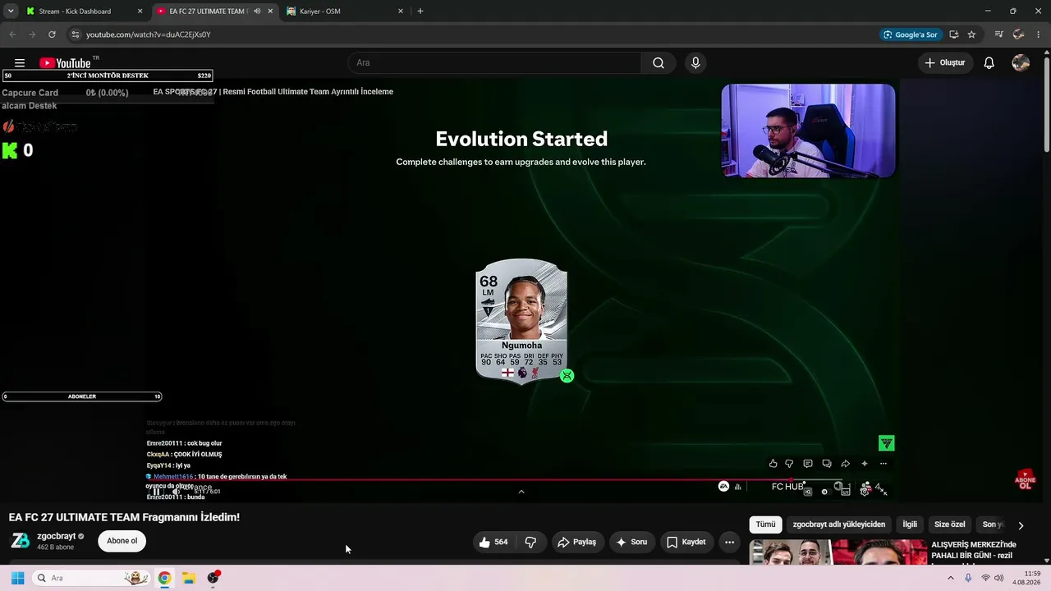Open the Windows Start menu
This screenshot has height=591, width=1051.
point(17,578)
